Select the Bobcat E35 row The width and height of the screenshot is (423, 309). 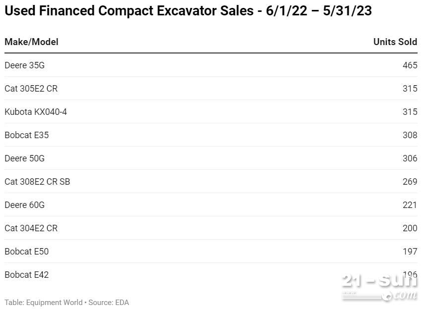pyautogui.click(x=211, y=135)
